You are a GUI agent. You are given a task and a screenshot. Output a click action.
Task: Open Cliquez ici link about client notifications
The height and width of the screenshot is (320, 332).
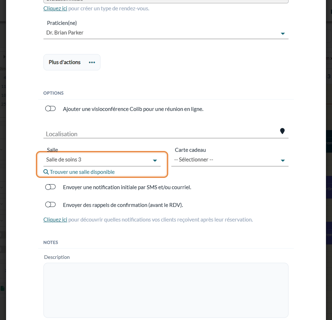tap(55, 220)
